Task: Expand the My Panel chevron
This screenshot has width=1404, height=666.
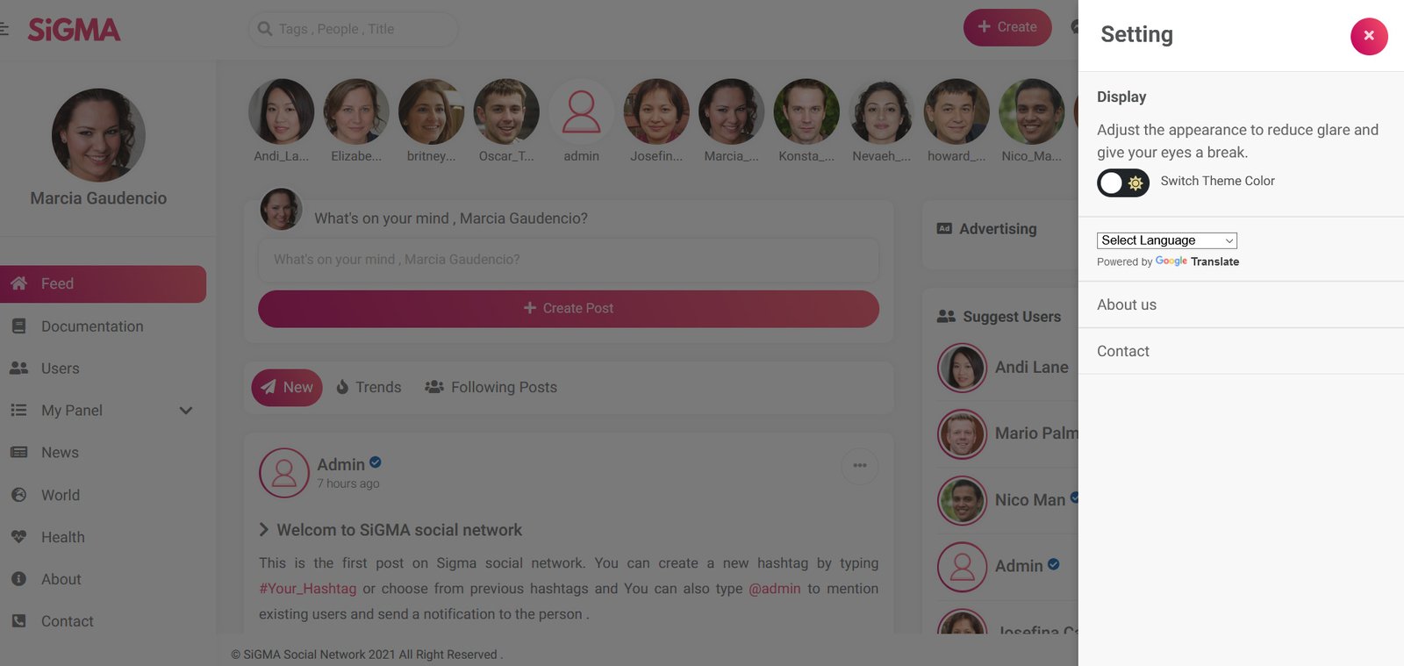Action: [186, 411]
